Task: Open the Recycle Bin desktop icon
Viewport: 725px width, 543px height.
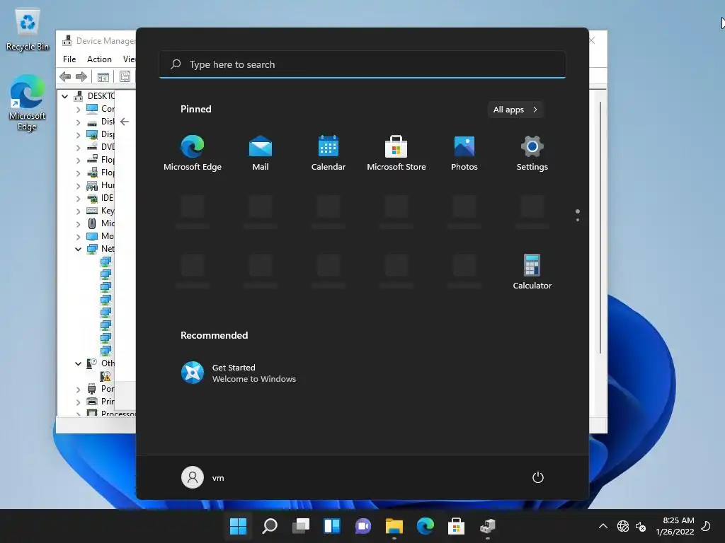Action: (28, 30)
